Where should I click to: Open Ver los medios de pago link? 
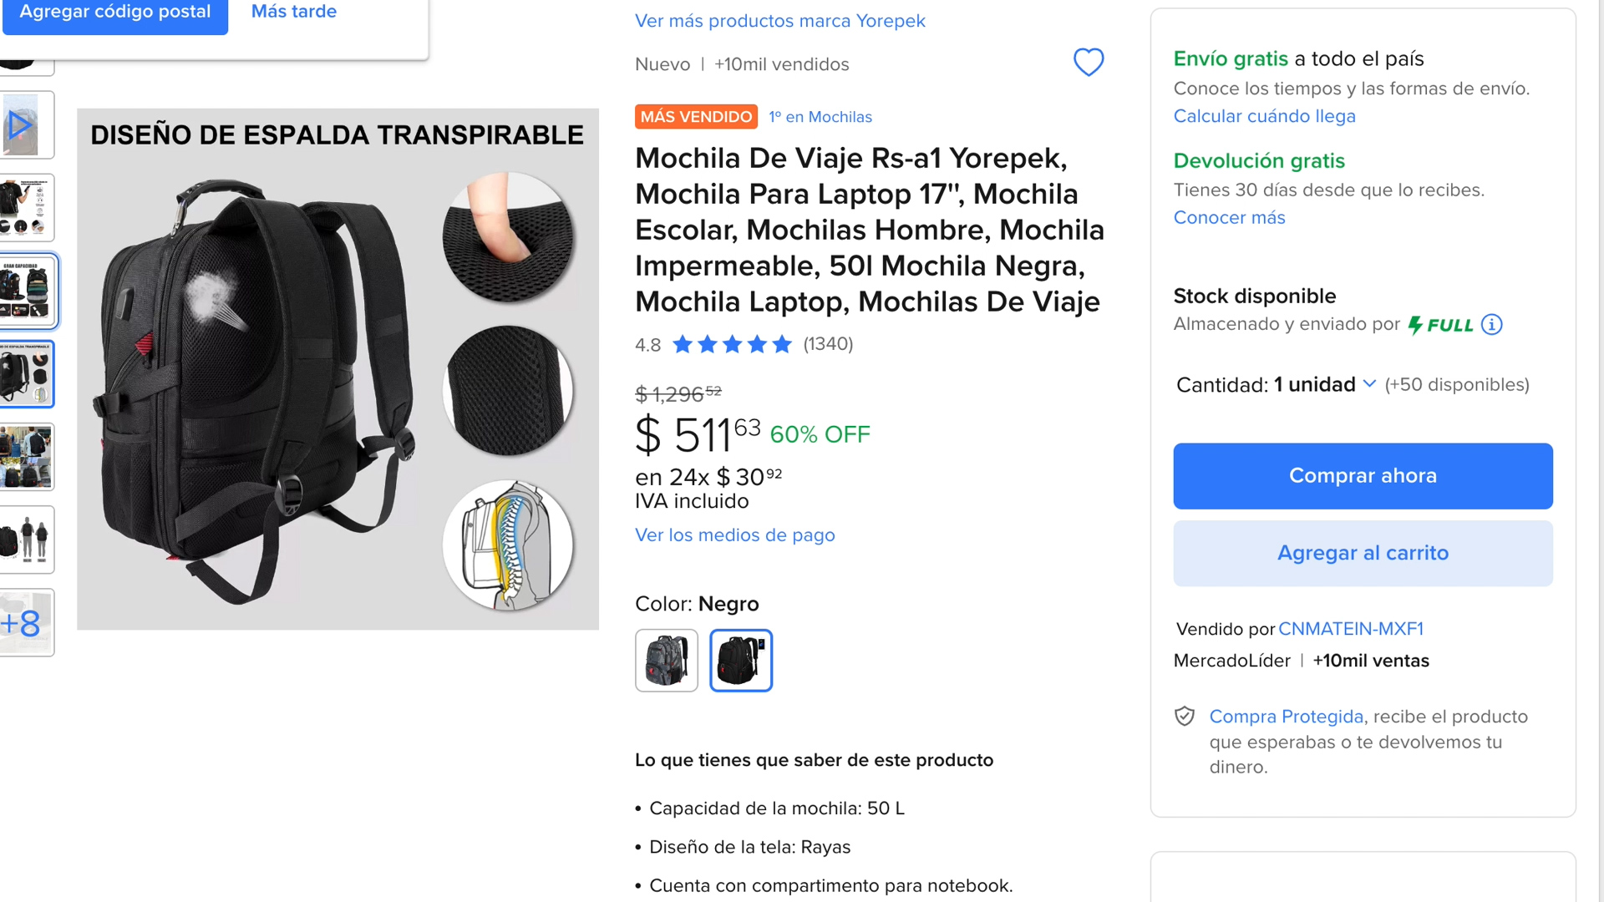pos(734,535)
